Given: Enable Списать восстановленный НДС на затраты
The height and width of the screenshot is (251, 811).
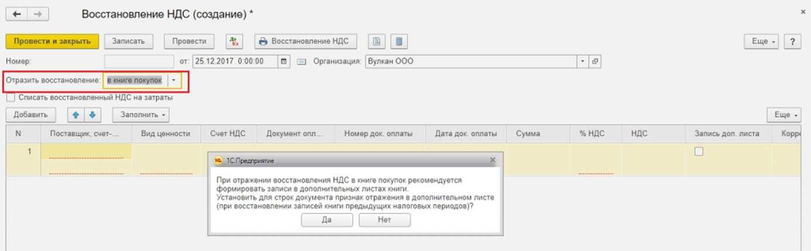Looking at the screenshot, I should pyautogui.click(x=11, y=98).
